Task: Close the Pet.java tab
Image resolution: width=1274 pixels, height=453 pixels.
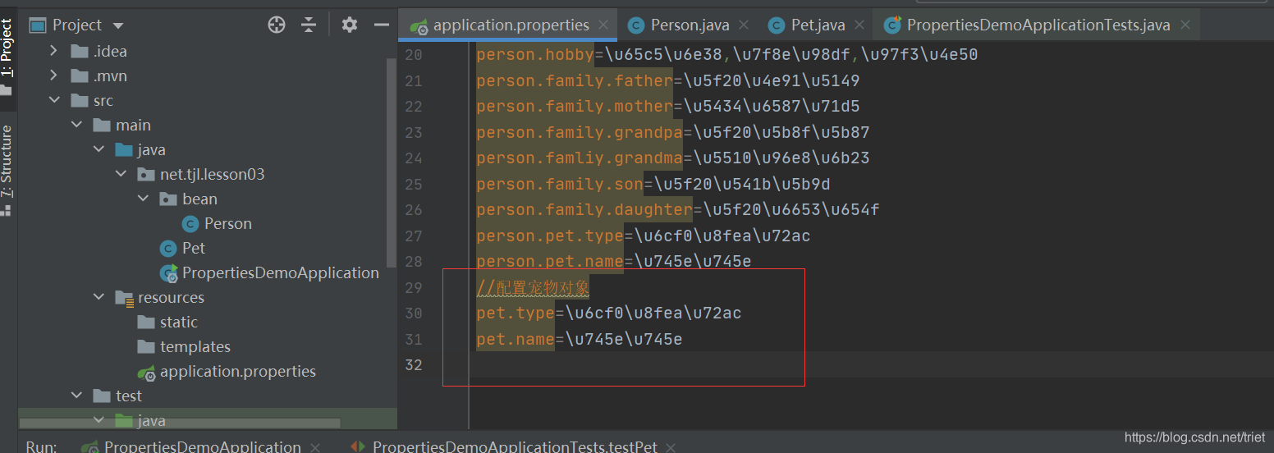Action: [860, 25]
